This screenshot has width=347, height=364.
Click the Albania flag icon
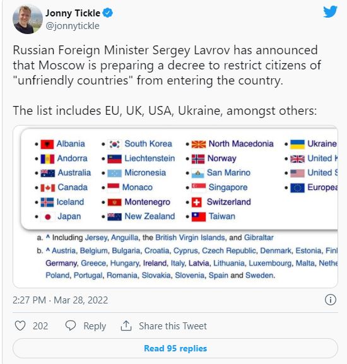click(x=47, y=144)
